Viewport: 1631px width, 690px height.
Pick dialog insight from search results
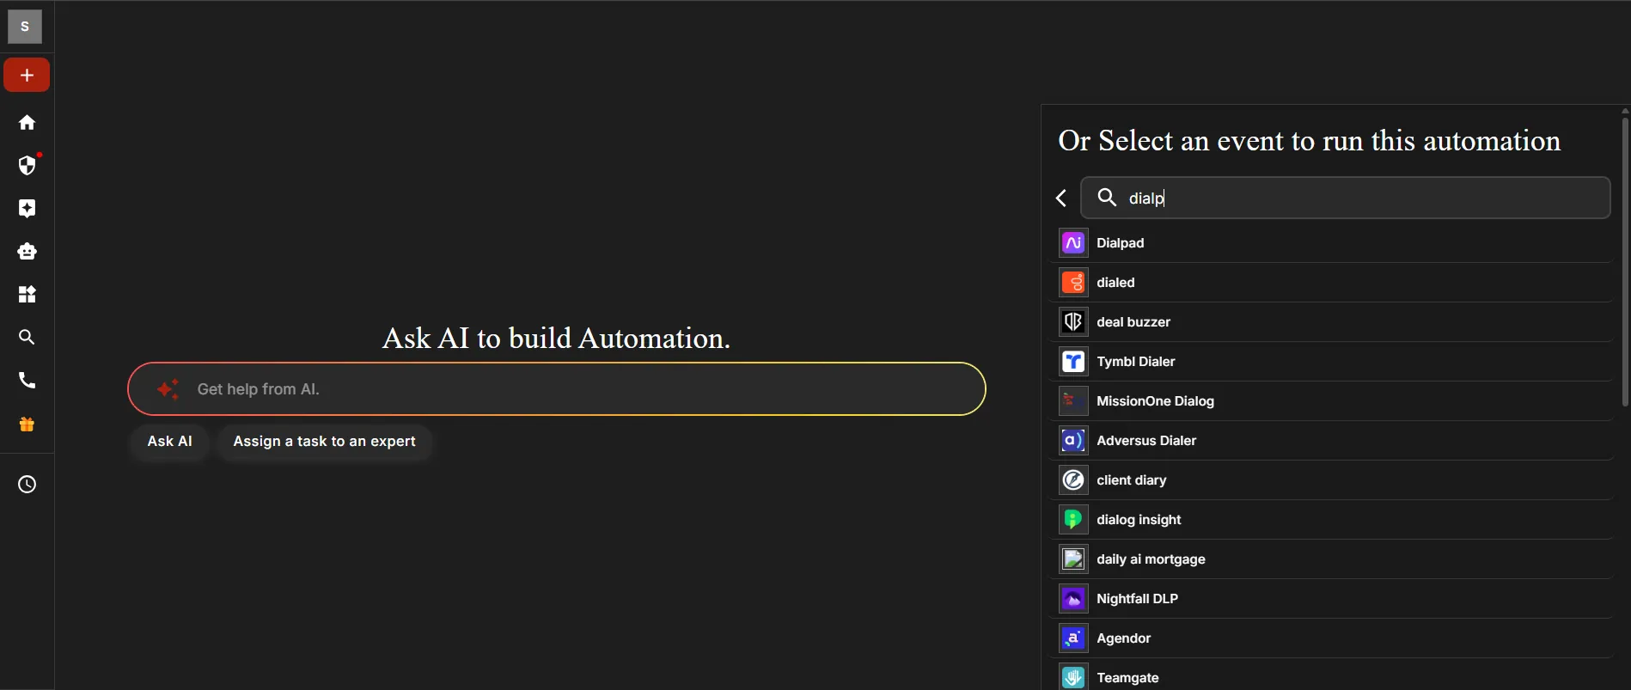[1139, 520]
